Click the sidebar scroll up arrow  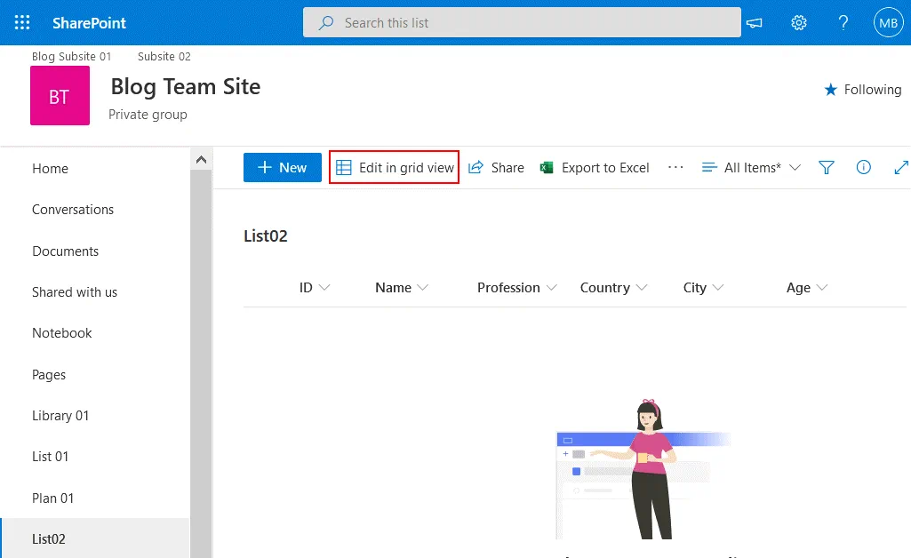(x=201, y=160)
